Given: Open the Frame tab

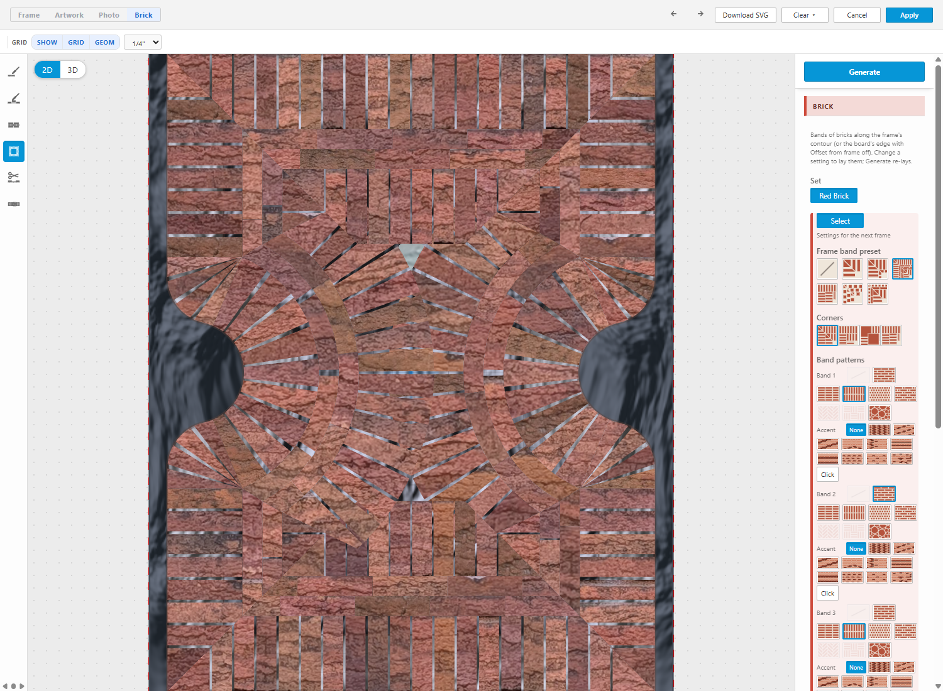Looking at the screenshot, I should click(29, 15).
